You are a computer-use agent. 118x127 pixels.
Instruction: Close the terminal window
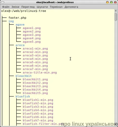[x=115, y=2]
